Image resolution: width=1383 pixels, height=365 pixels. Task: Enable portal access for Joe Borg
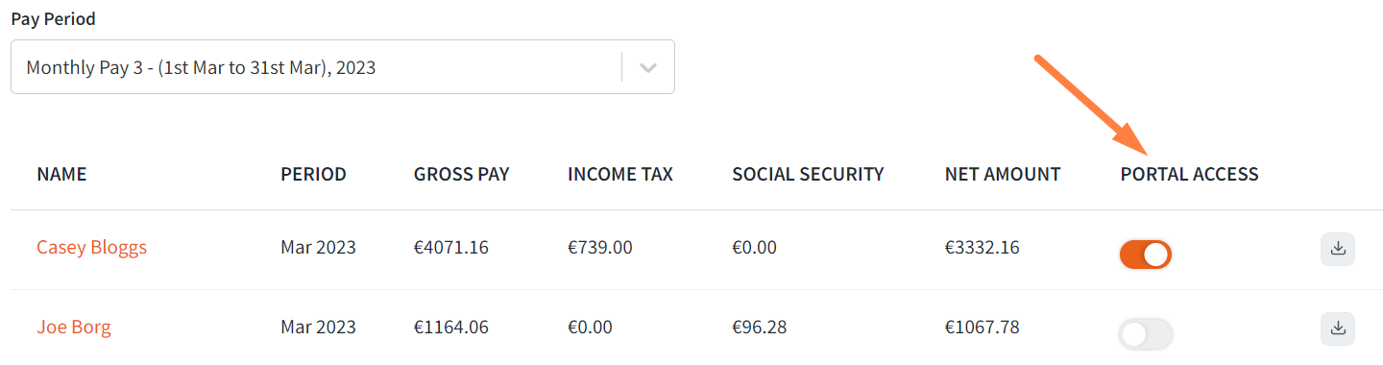coord(1146,334)
